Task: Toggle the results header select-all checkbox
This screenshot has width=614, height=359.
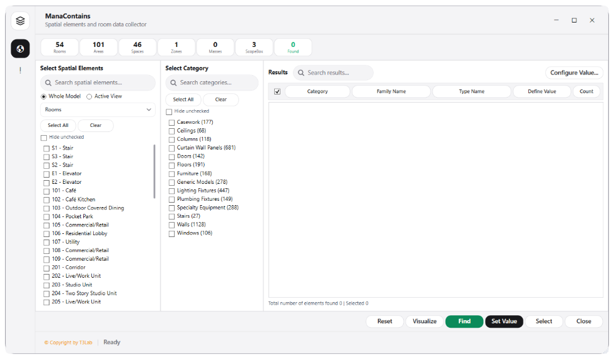Action: tap(277, 91)
